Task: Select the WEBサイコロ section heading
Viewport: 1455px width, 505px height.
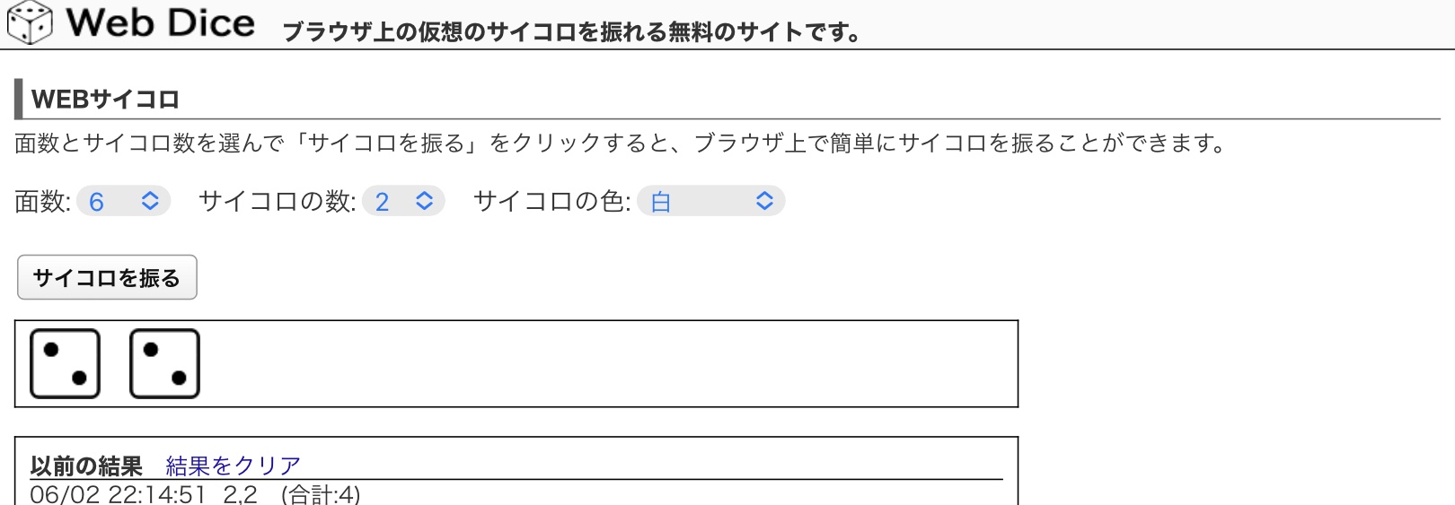Action: click(x=105, y=100)
